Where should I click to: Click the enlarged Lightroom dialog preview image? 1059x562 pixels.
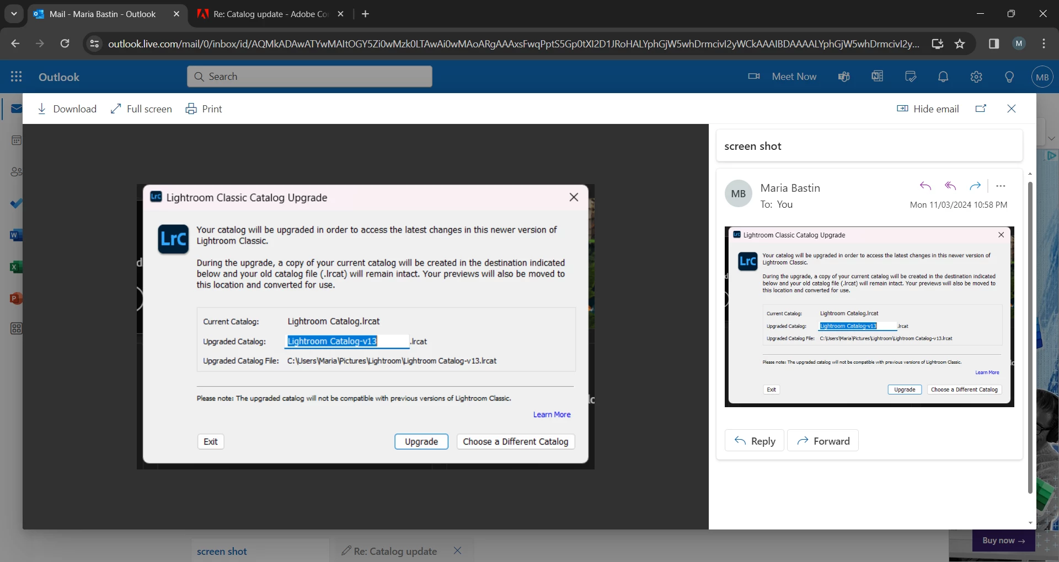(x=366, y=327)
